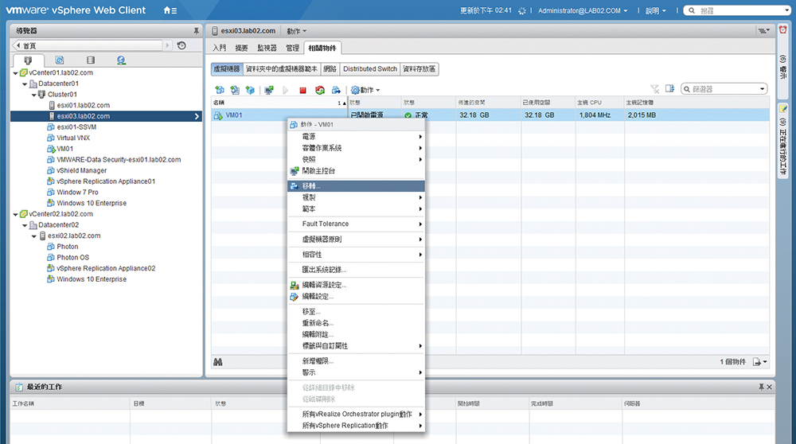This screenshot has height=444, width=796.
Task: Click panel options icon at top right of content
Action: point(764,31)
